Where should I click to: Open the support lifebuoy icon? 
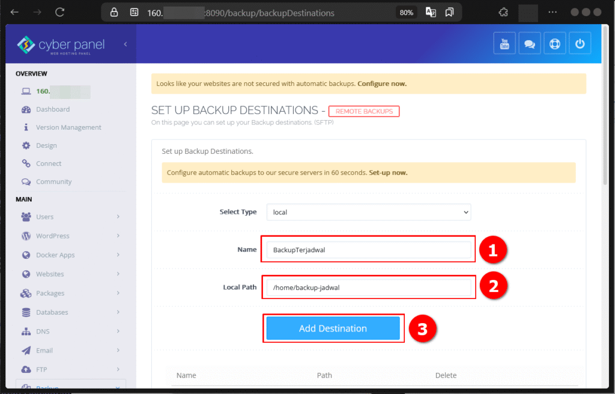click(x=554, y=43)
